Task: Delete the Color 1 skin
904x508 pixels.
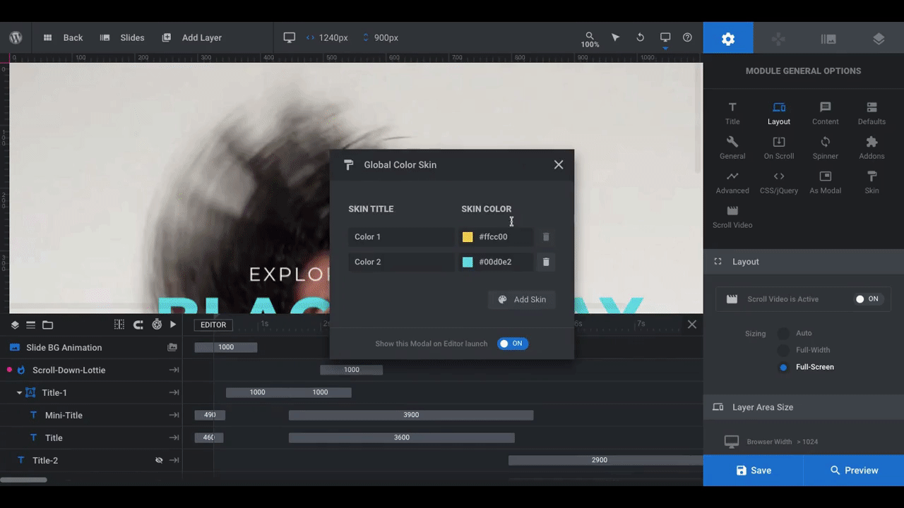Action: tap(546, 237)
